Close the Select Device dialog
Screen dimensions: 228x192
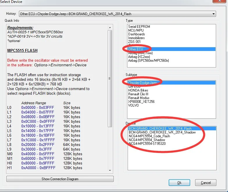pyautogui.click(x=220, y=1)
